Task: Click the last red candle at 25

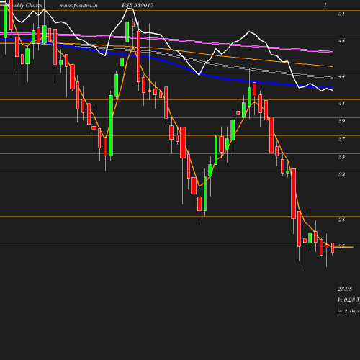Action: (x=333, y=248)
